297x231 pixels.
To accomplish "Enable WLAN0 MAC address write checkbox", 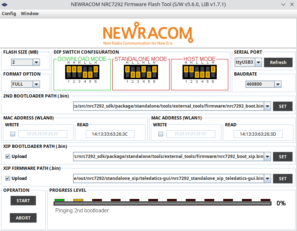I will (x=13, y=134).
